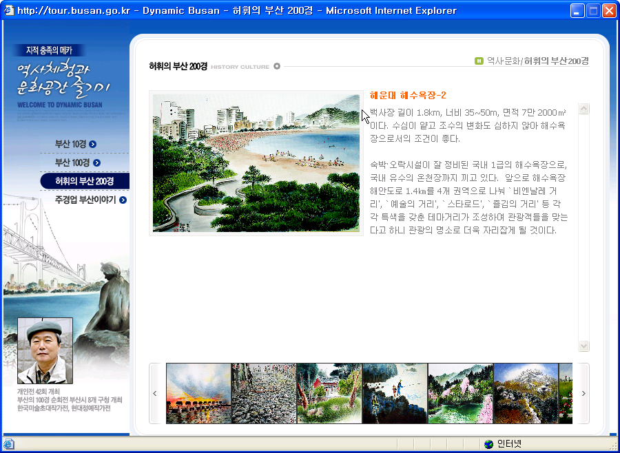
Task: Click the 지적 충족의 메카 banner label
Action: [x=49, y=50]
